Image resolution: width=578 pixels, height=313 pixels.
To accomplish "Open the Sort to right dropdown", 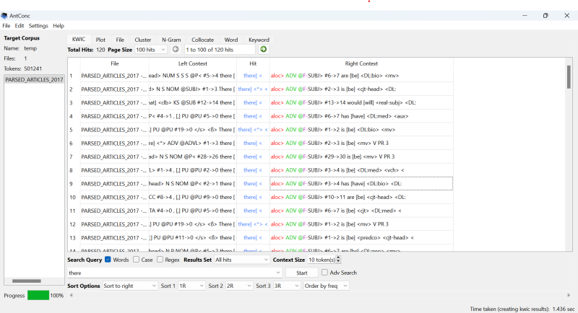I will pos(130,286).
